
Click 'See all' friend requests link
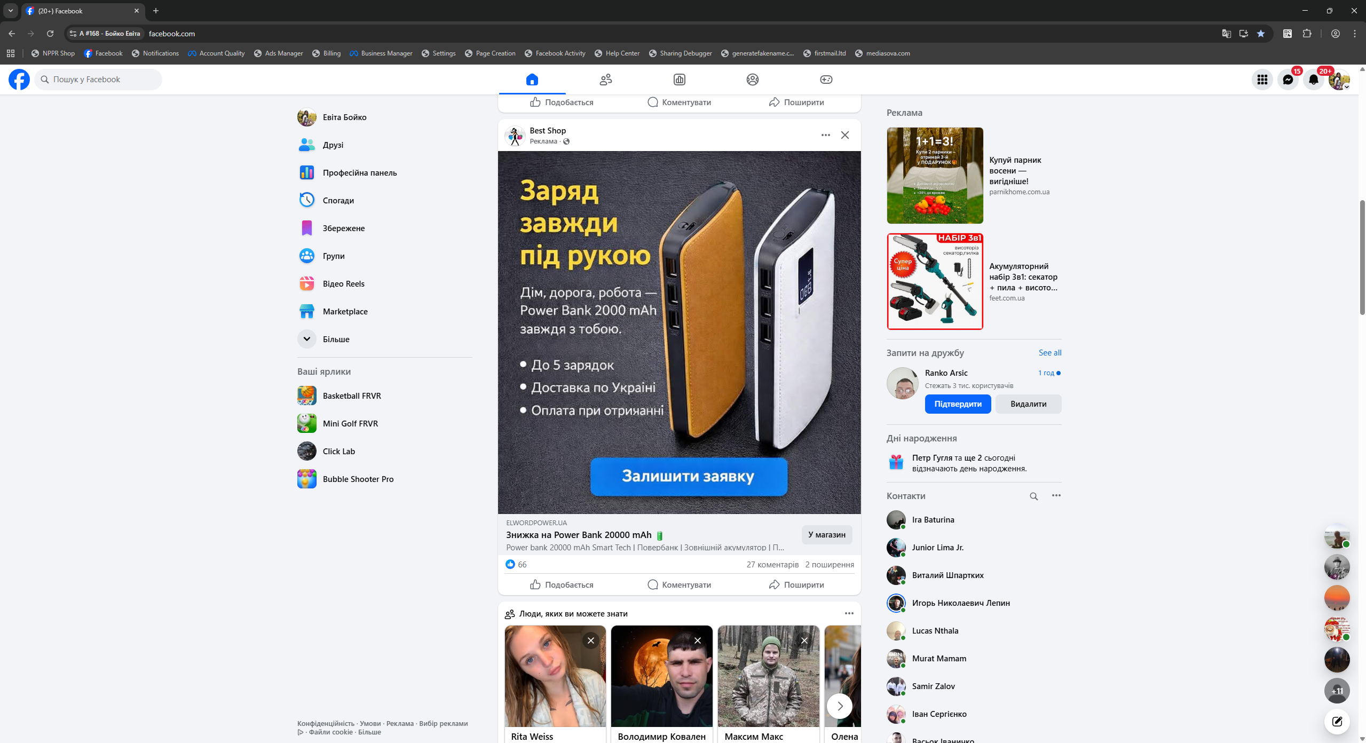[1049, 352]
